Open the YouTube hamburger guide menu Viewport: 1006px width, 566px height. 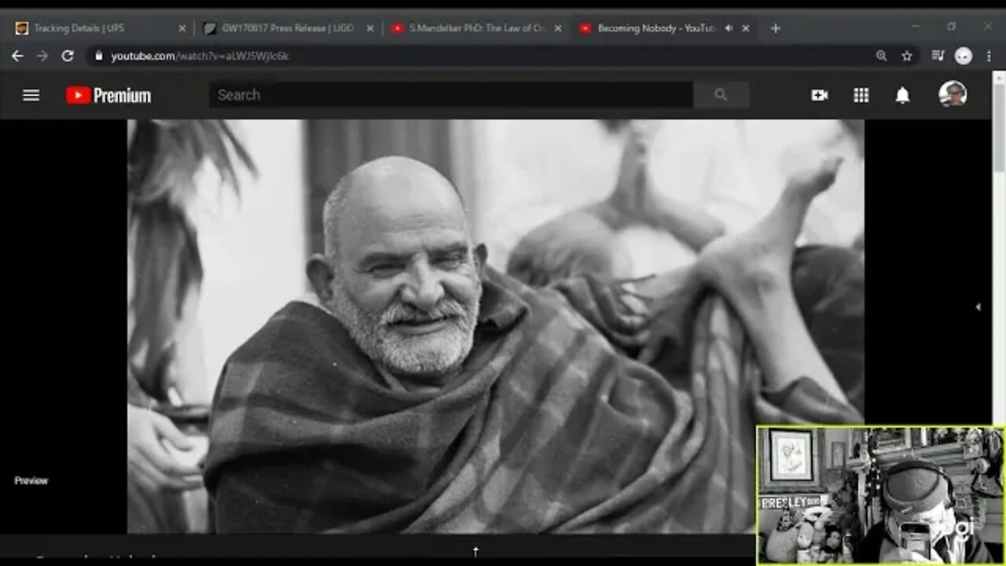(x=31, y=95)
